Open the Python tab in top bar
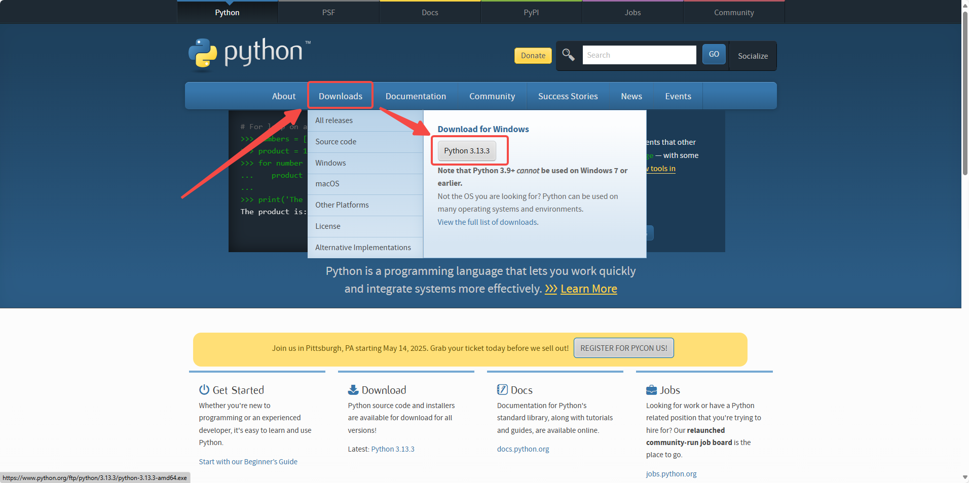The height and width of the screenshot is (483, 969). pos(227,12)
